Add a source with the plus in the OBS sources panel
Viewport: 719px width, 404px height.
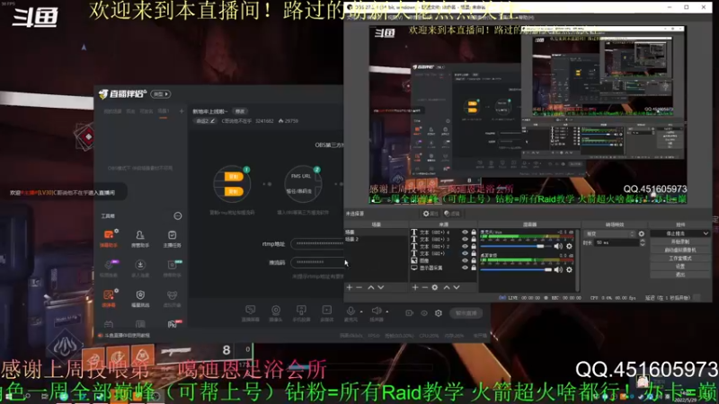[415, 287]
